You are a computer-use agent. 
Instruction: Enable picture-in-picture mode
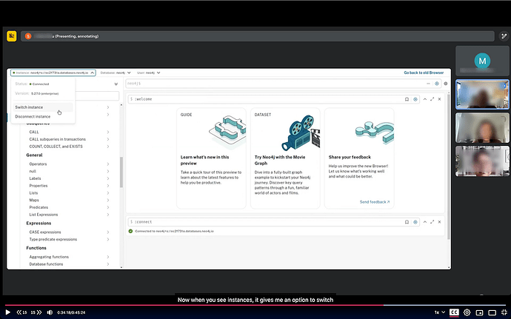point(479,312)
